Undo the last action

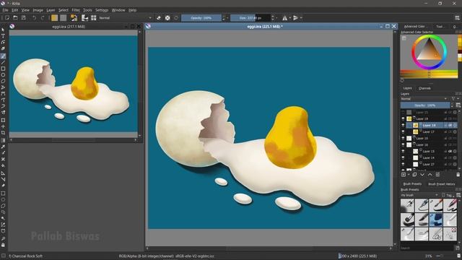34,18
